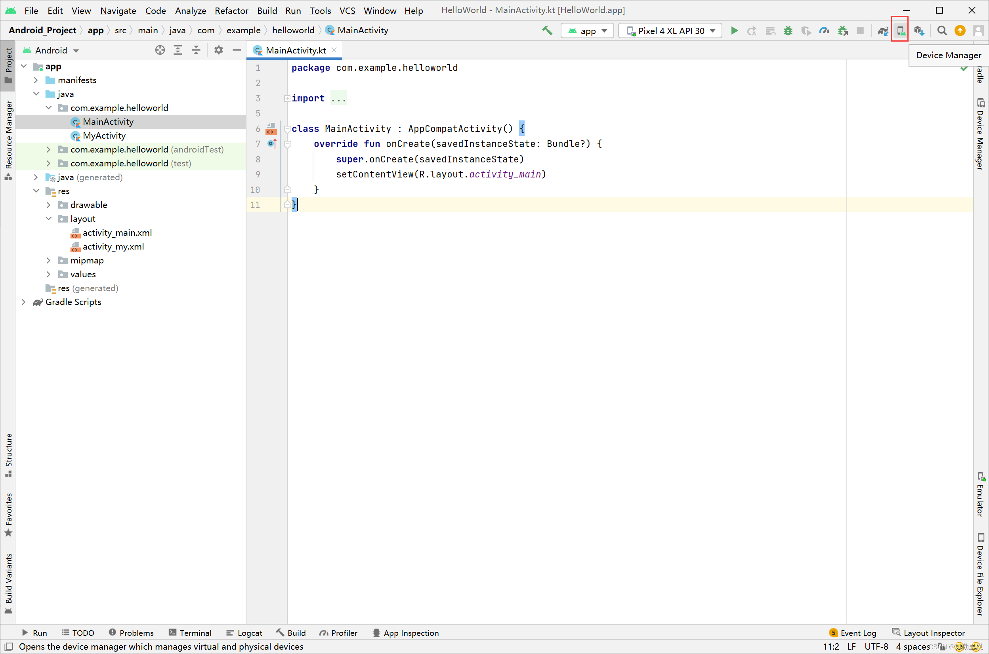Open the Pixel 4 XL API 30 device dropdown
This screenshot has width=989, height=654.
[670, 31]
